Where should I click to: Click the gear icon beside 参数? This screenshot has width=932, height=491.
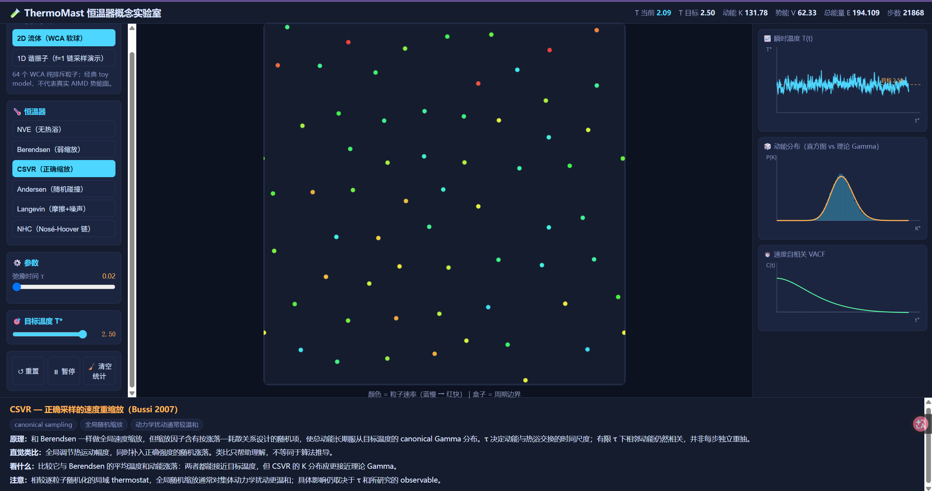tap(17, 263)
